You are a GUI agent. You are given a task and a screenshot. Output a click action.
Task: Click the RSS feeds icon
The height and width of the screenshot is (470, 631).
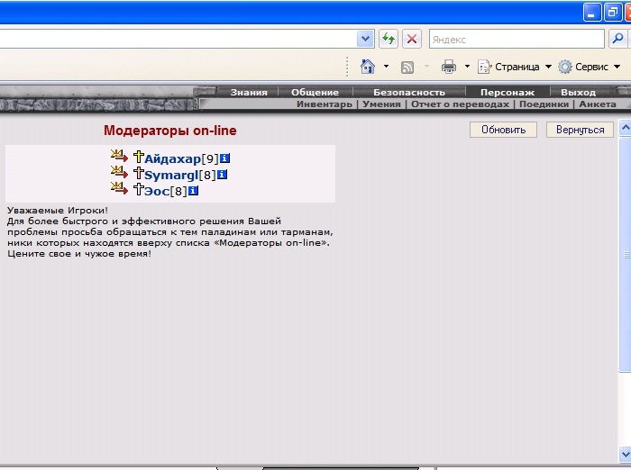tap(407, 68)
